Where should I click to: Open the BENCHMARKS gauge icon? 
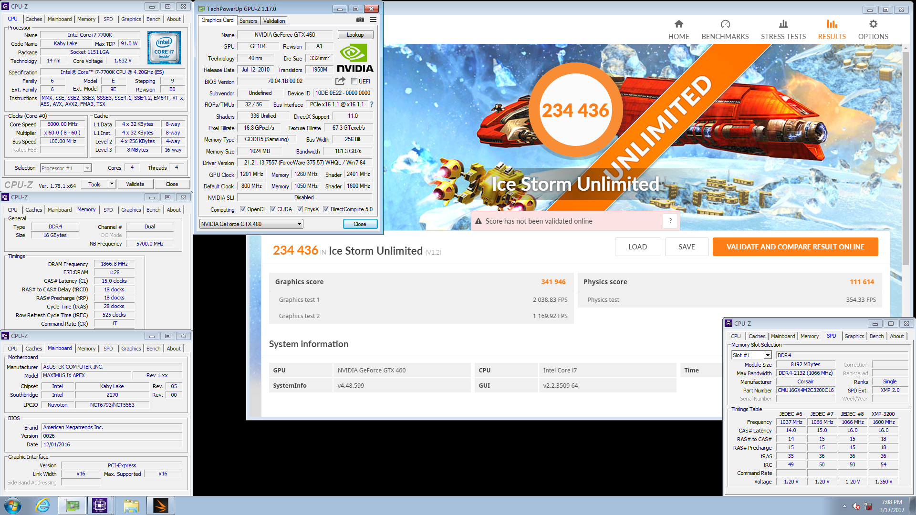tap(725, 24)
